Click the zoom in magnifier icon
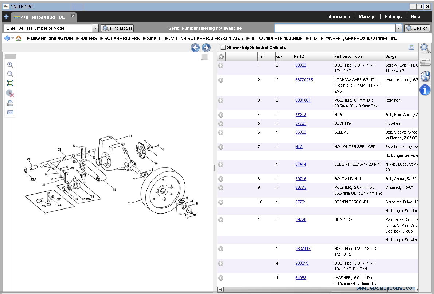This screenshot has height=294, width=434. pos(10,65)
